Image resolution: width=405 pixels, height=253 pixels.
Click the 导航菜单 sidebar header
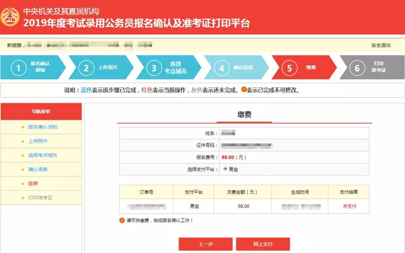41,111
